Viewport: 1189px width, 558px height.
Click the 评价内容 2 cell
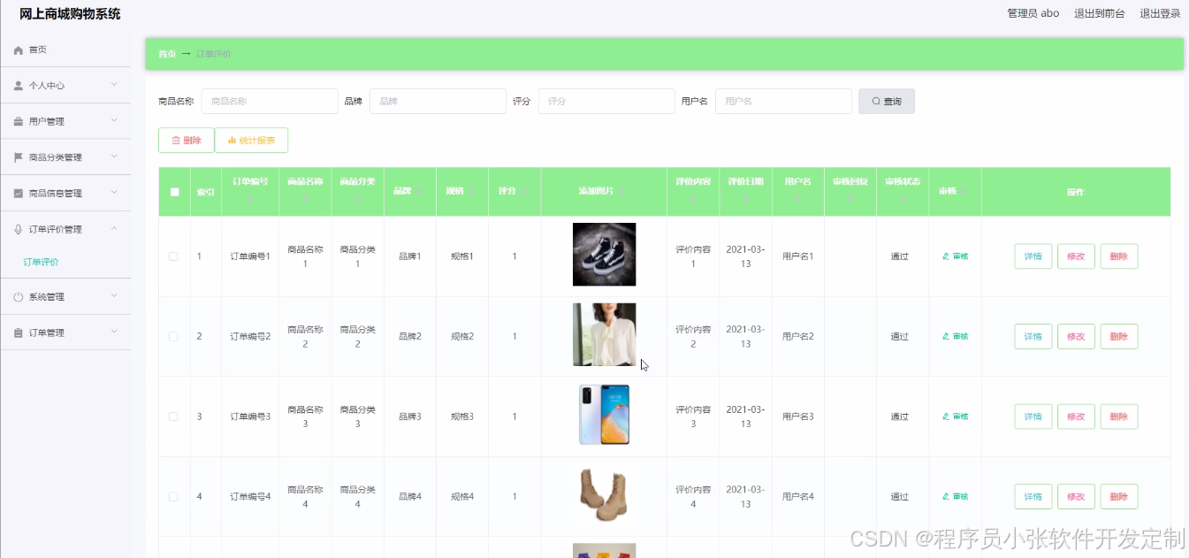pos(693,336)
